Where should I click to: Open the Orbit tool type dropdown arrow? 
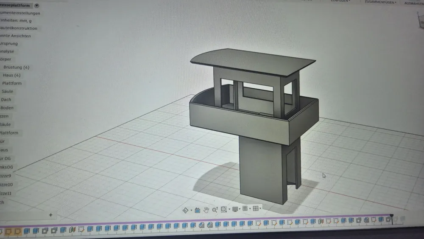[x=192, y=210]
